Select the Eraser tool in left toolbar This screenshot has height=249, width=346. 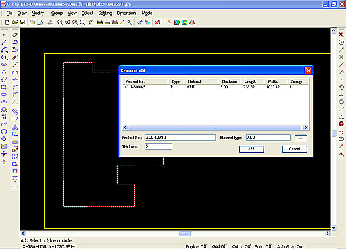click(x=15, y=35)
